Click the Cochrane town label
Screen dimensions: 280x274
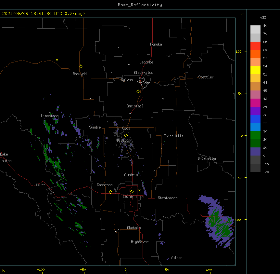(105, 185)
